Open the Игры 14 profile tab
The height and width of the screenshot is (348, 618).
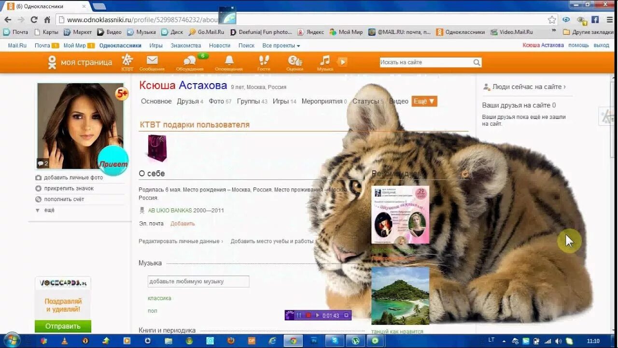pyautogui.click(x=284, y=101)
